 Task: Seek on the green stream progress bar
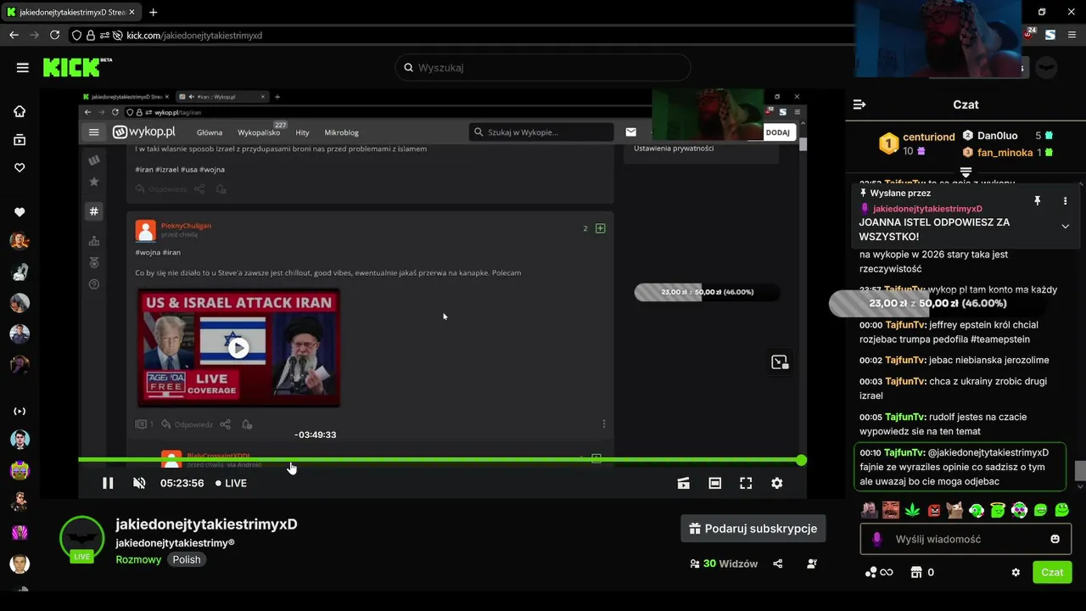[439, 460]
